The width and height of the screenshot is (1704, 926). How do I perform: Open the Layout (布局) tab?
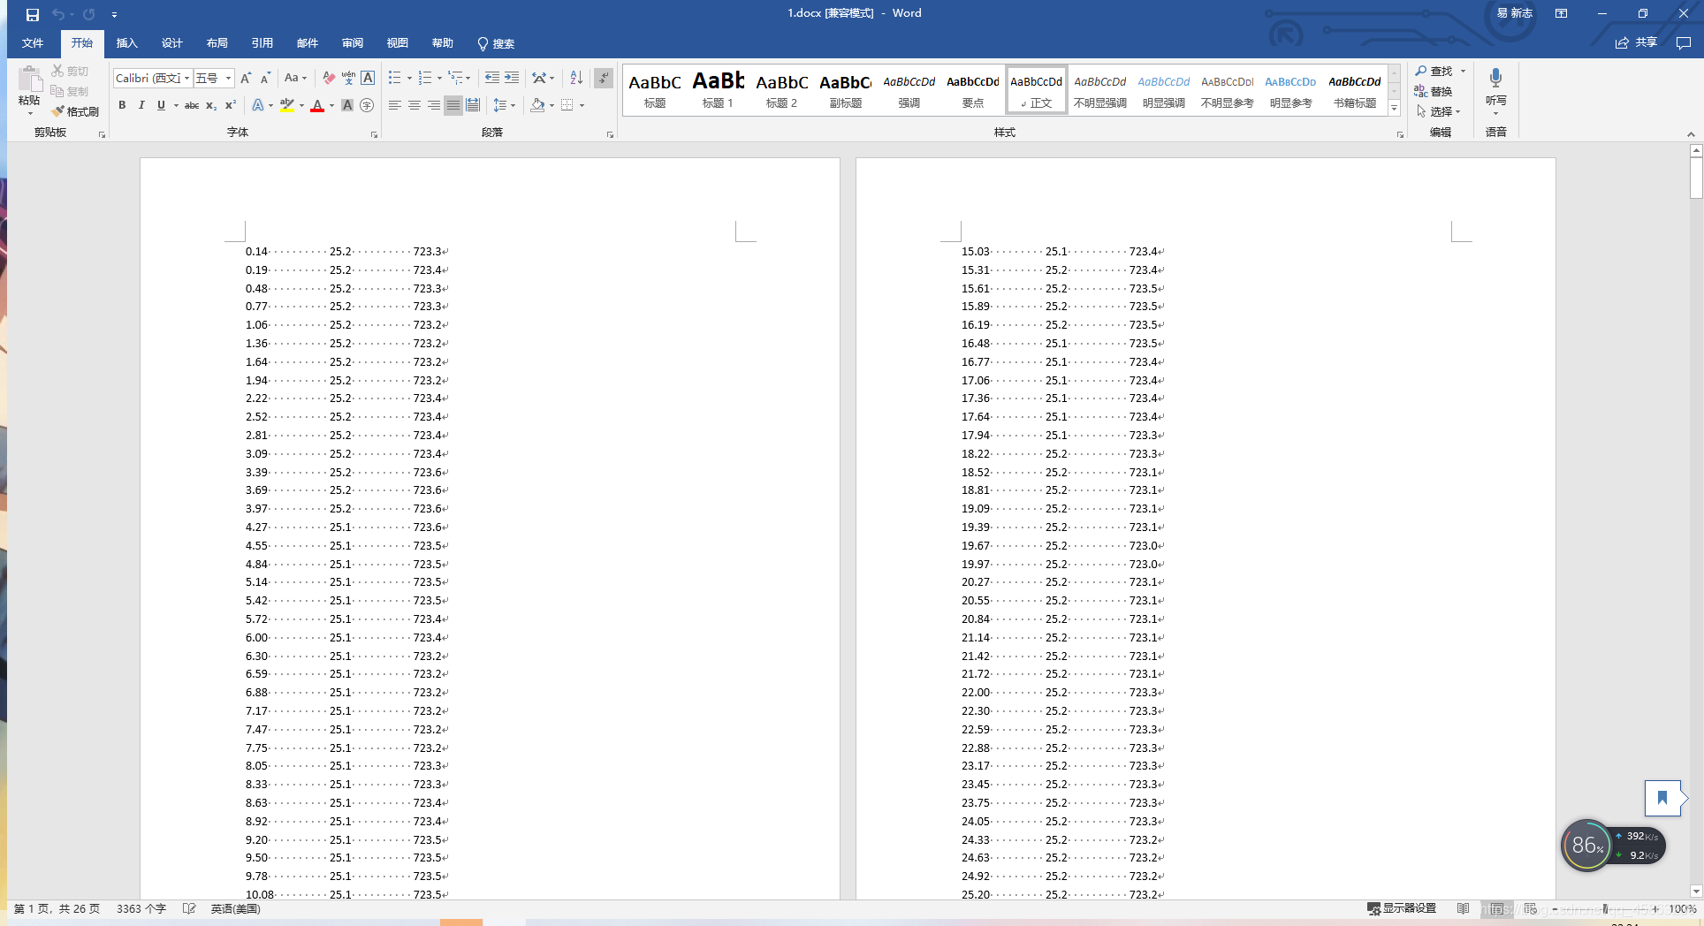(x=217, y=43)
